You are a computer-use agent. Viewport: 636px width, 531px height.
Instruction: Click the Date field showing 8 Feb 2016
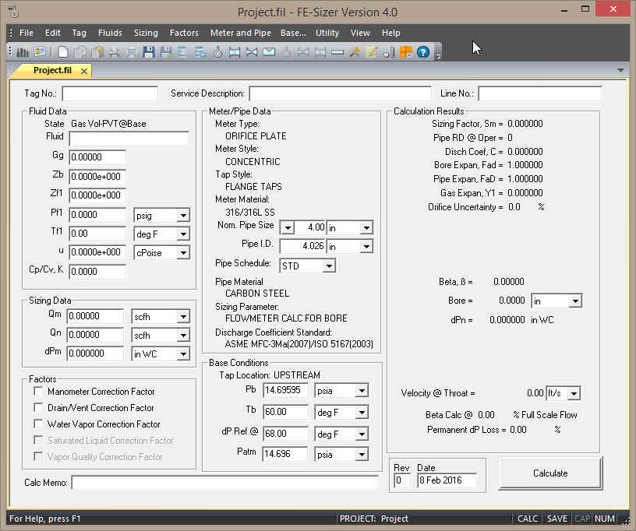click(x=447, y=480)
